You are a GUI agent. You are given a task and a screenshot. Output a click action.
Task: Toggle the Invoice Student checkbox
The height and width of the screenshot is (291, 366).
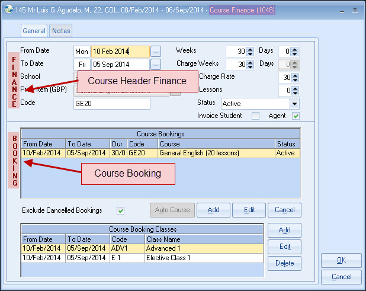pos(255,116)
